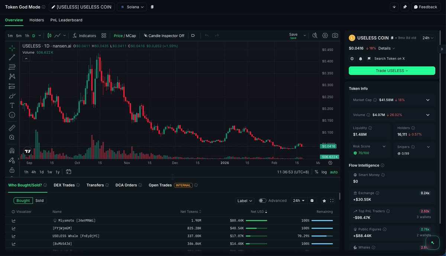Toggle percent scale on chart
This screenshot has height=256, width=446.
316,172
